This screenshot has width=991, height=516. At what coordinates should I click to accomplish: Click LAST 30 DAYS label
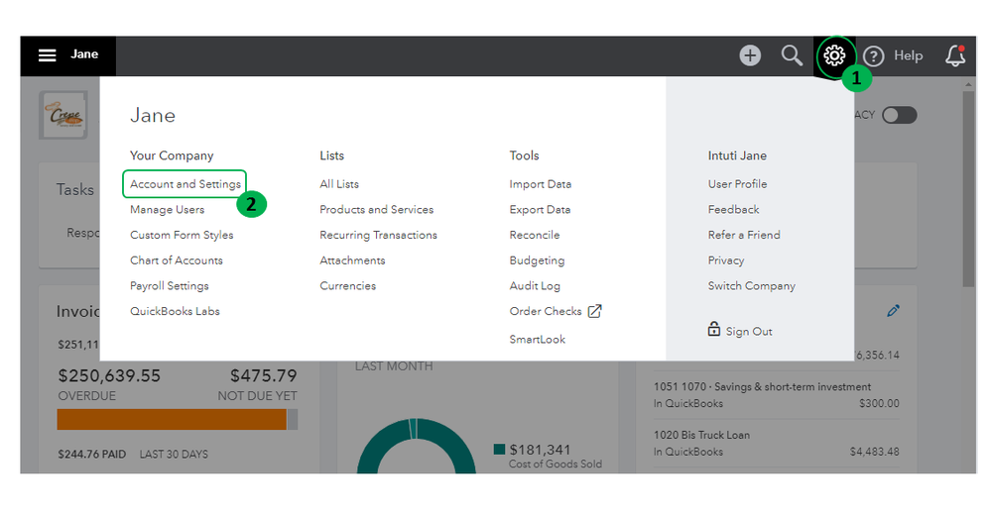click(x=174, y=455)
